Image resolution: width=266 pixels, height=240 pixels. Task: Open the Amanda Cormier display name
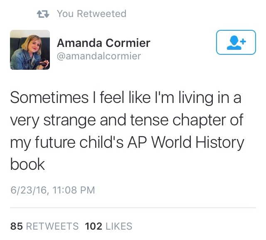pyautogui.click(x=103, y=43)
